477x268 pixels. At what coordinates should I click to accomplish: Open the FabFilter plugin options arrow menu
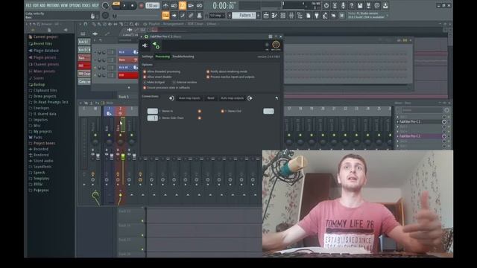(142, 36)
